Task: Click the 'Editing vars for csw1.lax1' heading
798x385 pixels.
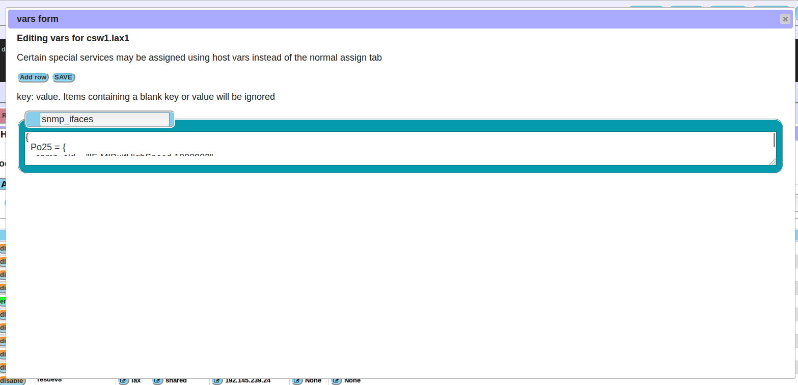Action: [73, 38]
